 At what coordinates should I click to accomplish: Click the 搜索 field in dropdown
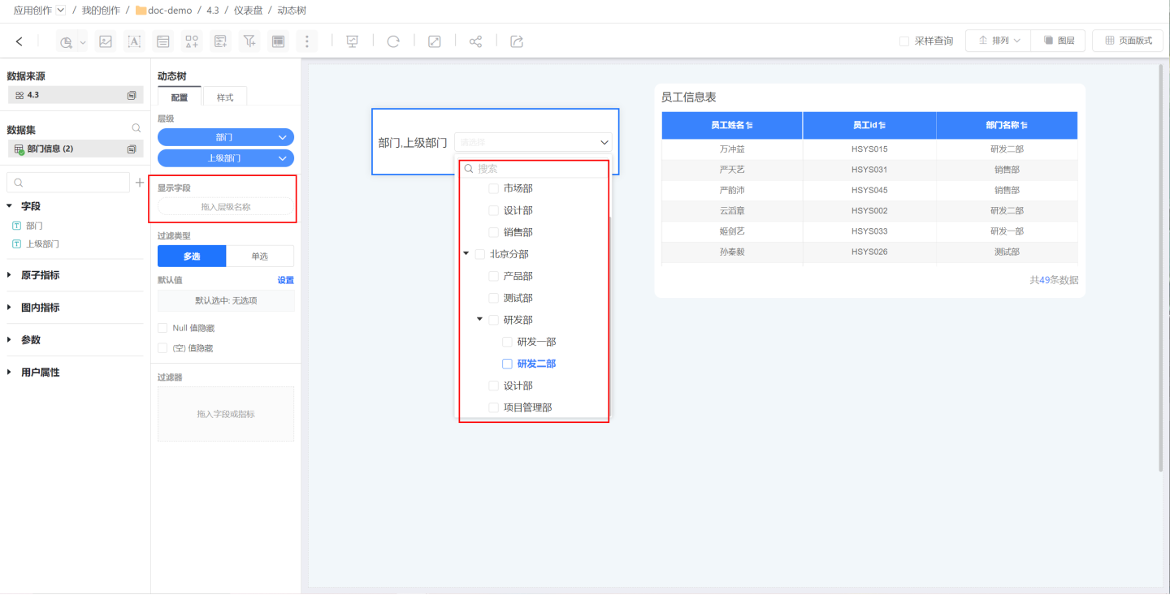pyautogui.click(x=536, y=169)
